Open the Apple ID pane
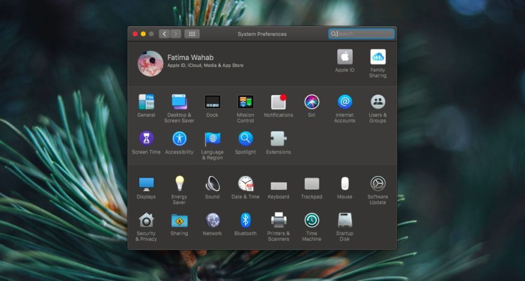Viewport: 525px width, 281px height. (x=345, y=57)
